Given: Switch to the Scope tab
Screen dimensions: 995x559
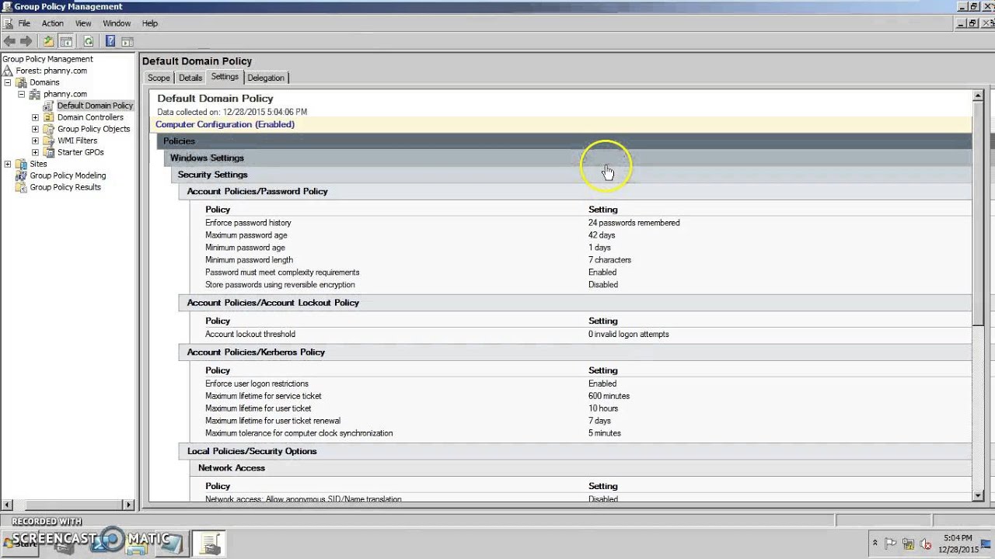Looking at the screenshot, I should [159, 78].
